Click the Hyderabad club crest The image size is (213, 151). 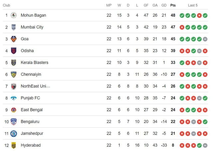pos(14,145)
